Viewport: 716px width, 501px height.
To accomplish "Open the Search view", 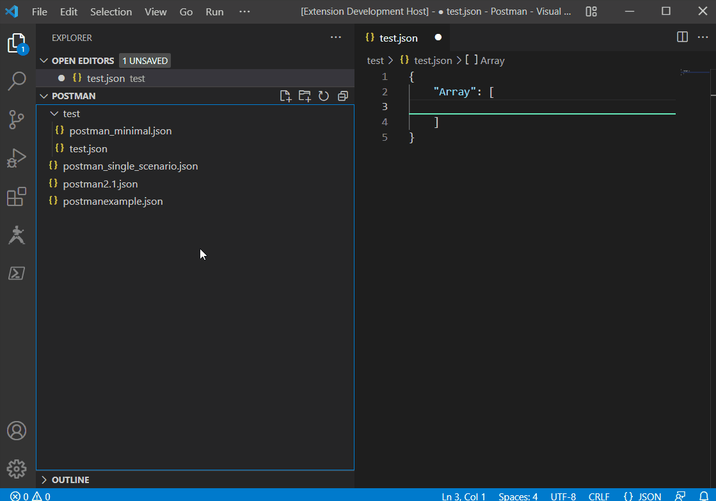I will point(17,81).
